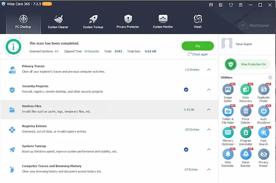Open the System Monitor tab
This screenshot has width=276, height=183.
click(163, 22)
